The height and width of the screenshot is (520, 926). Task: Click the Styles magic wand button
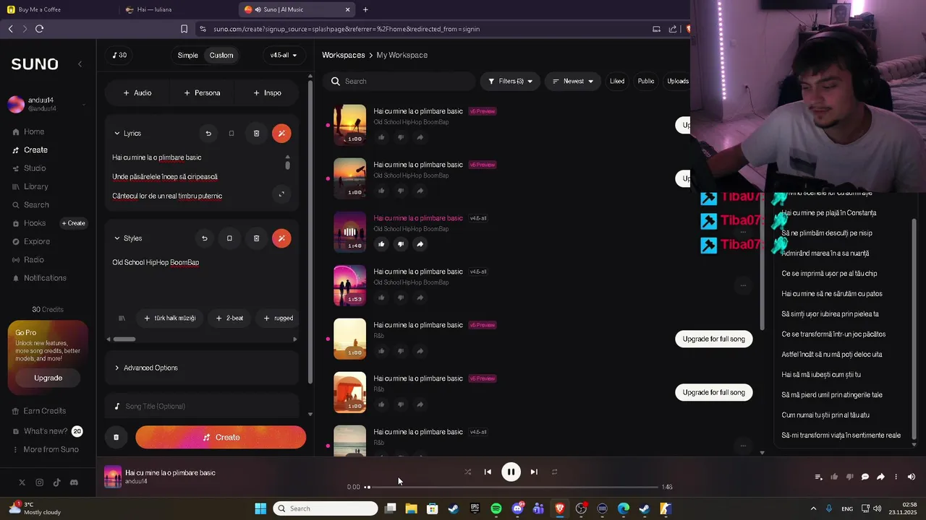tap(281, 238)
